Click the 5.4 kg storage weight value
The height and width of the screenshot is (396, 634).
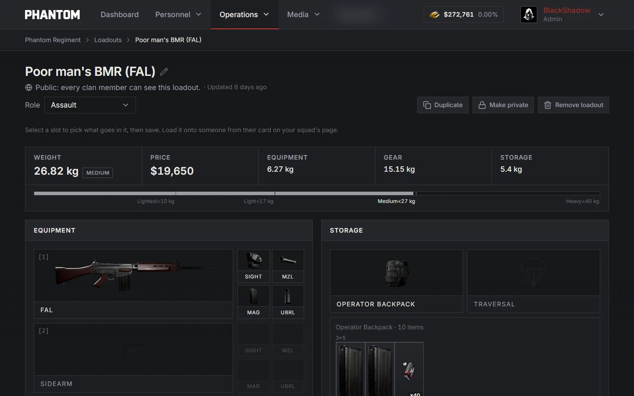pos(511,169)
